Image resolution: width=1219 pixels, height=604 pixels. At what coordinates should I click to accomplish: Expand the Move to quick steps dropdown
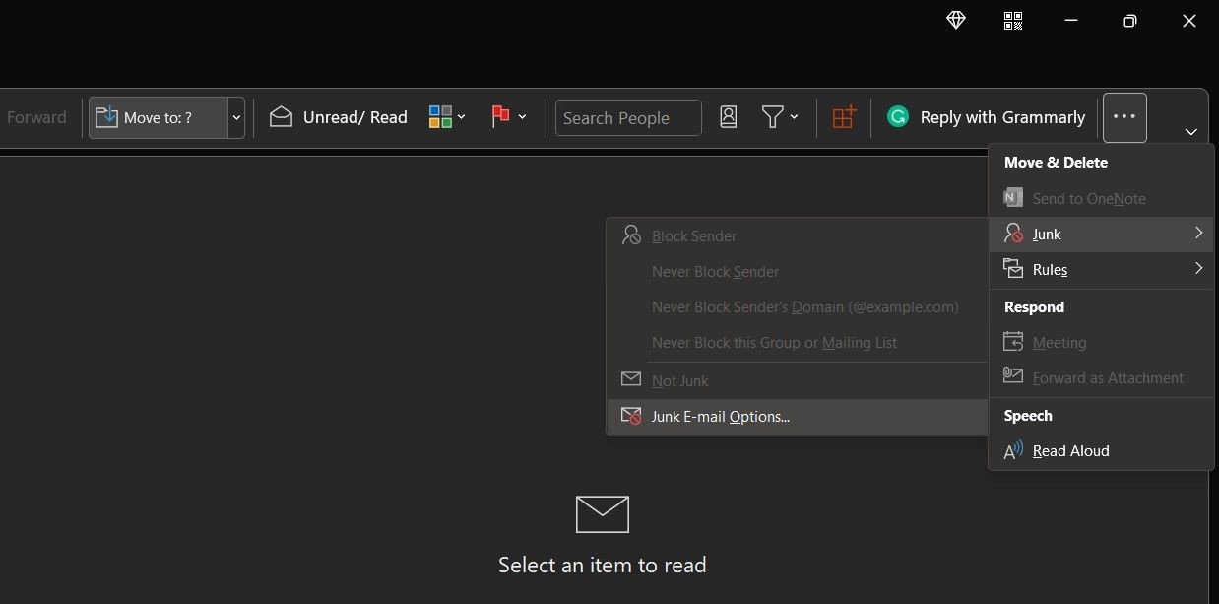click(x=236, y=117)
